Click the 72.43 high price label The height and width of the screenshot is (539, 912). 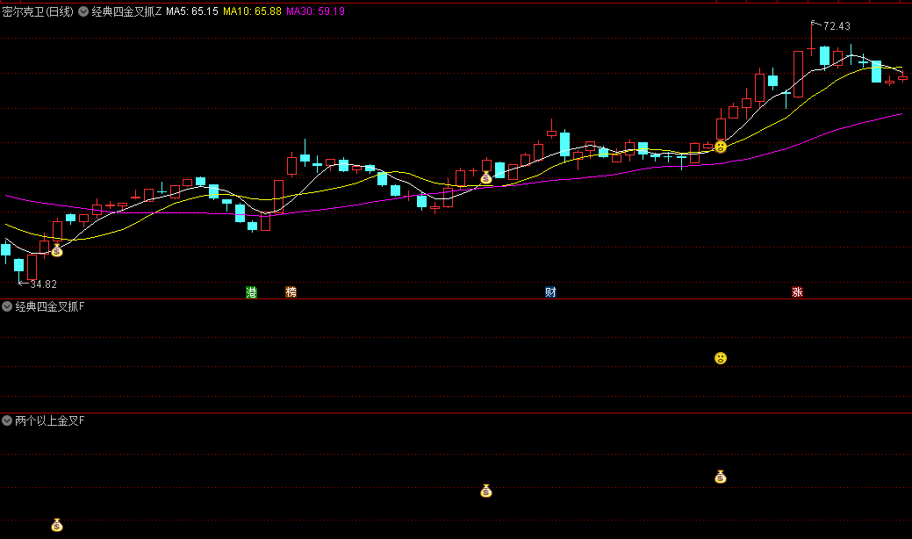pyautogui.click(x=837, y=26)
